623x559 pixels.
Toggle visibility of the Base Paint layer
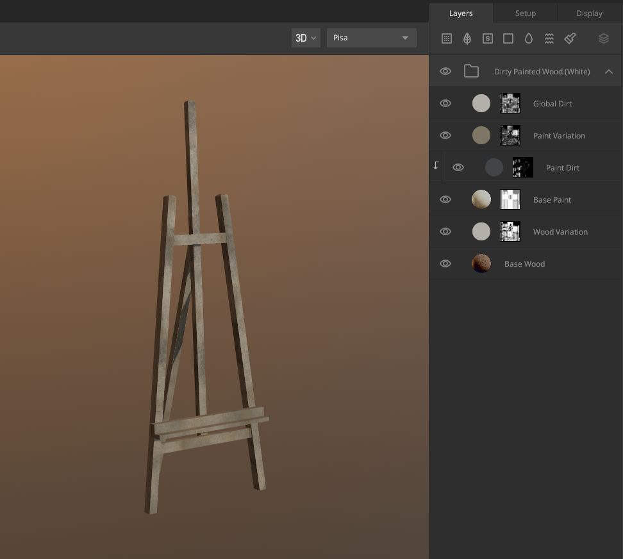tap(445, 199)
